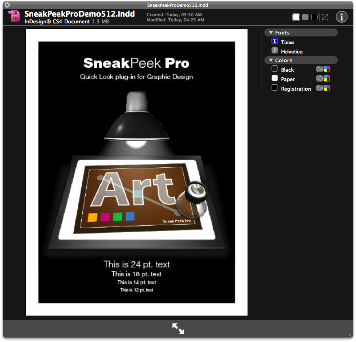Select the white background button
The height and width of the screenshot is (342, 356).
(296, 17)
